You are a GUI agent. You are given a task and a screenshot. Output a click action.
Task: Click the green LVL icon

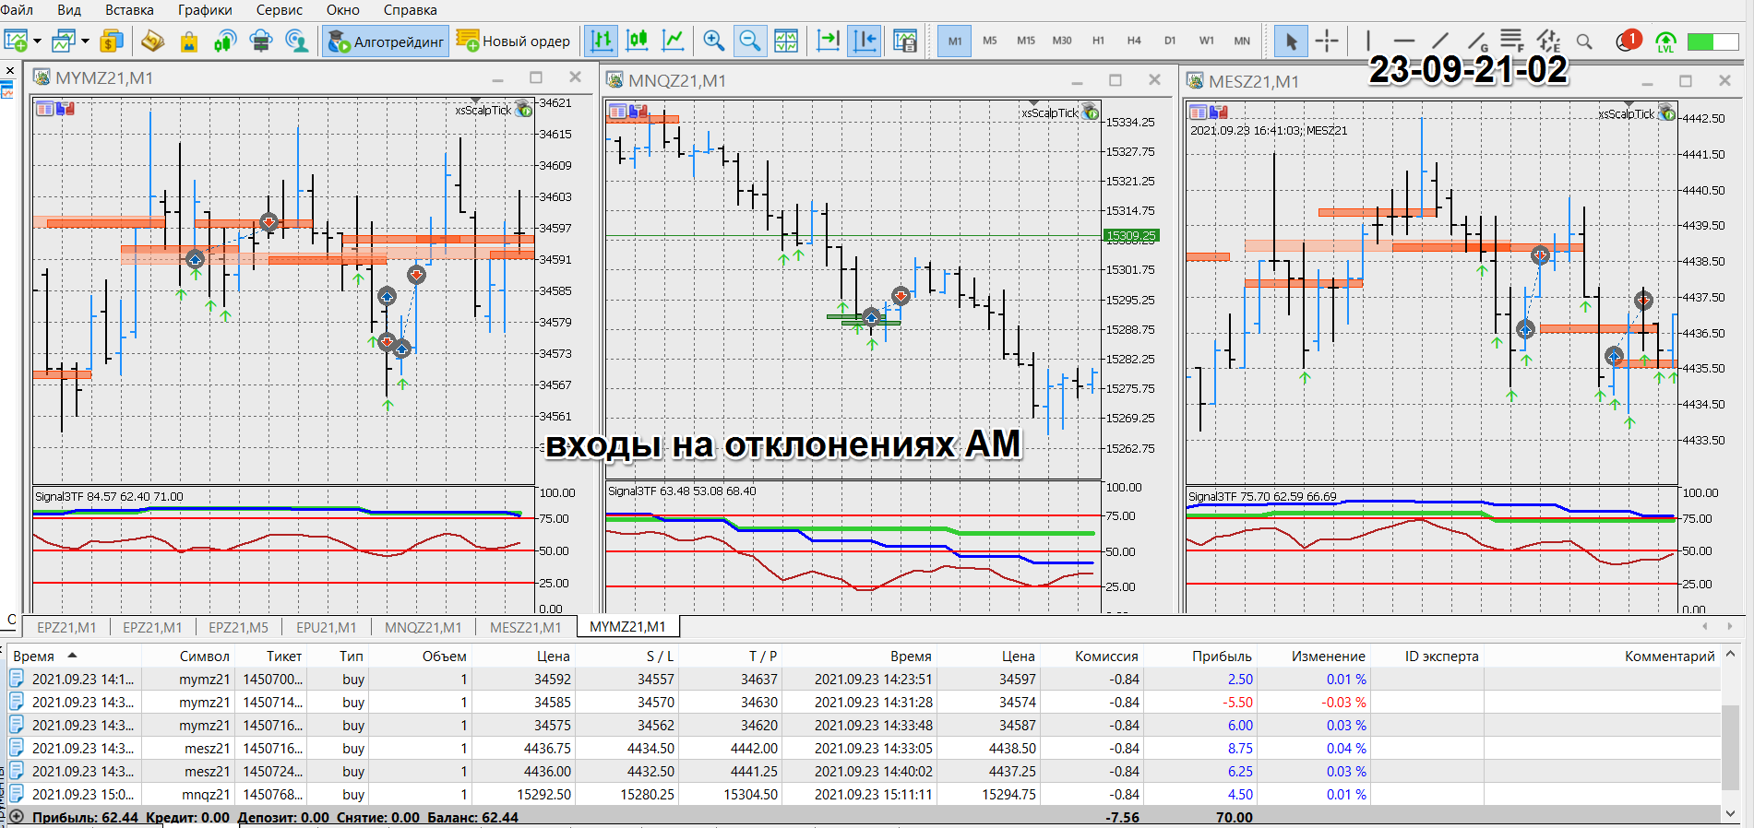(x=1665, y=41)
